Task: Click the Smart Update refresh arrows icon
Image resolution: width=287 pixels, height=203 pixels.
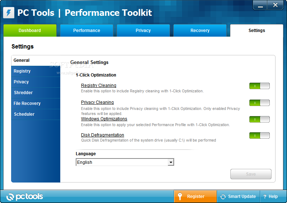Action: tap(223, 197)
